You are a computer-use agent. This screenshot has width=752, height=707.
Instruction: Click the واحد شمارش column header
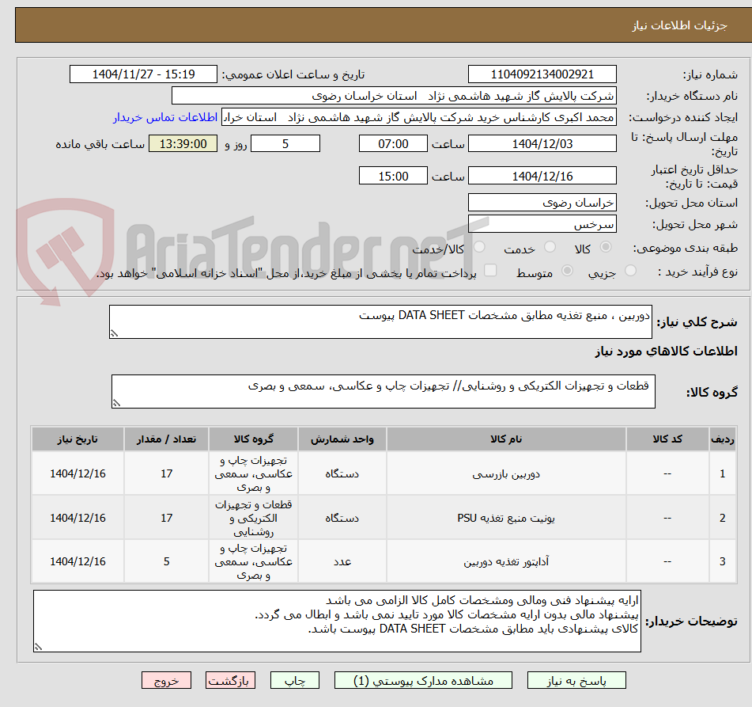pos(342,439)
